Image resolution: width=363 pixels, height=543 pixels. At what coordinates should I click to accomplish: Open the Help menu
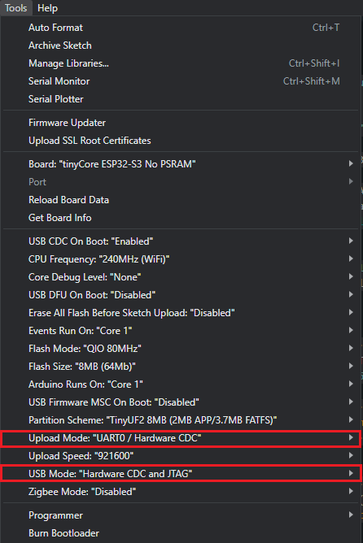click(47, 8)
